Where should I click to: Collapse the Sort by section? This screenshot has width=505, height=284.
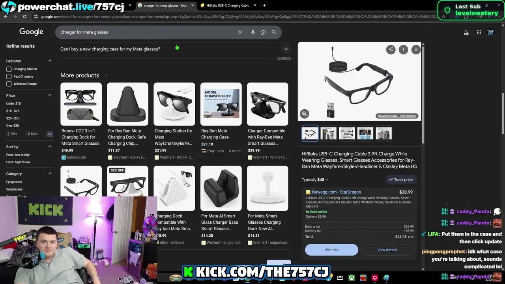point(50,146)
